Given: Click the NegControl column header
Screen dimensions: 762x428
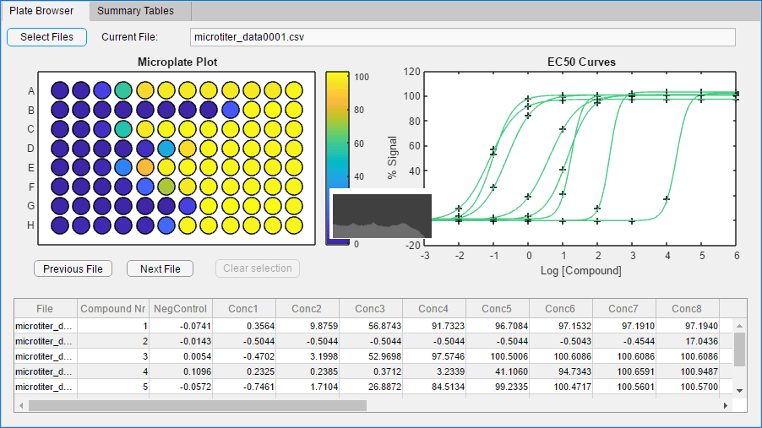Looking at the screenshot, I should coord(181,309).
